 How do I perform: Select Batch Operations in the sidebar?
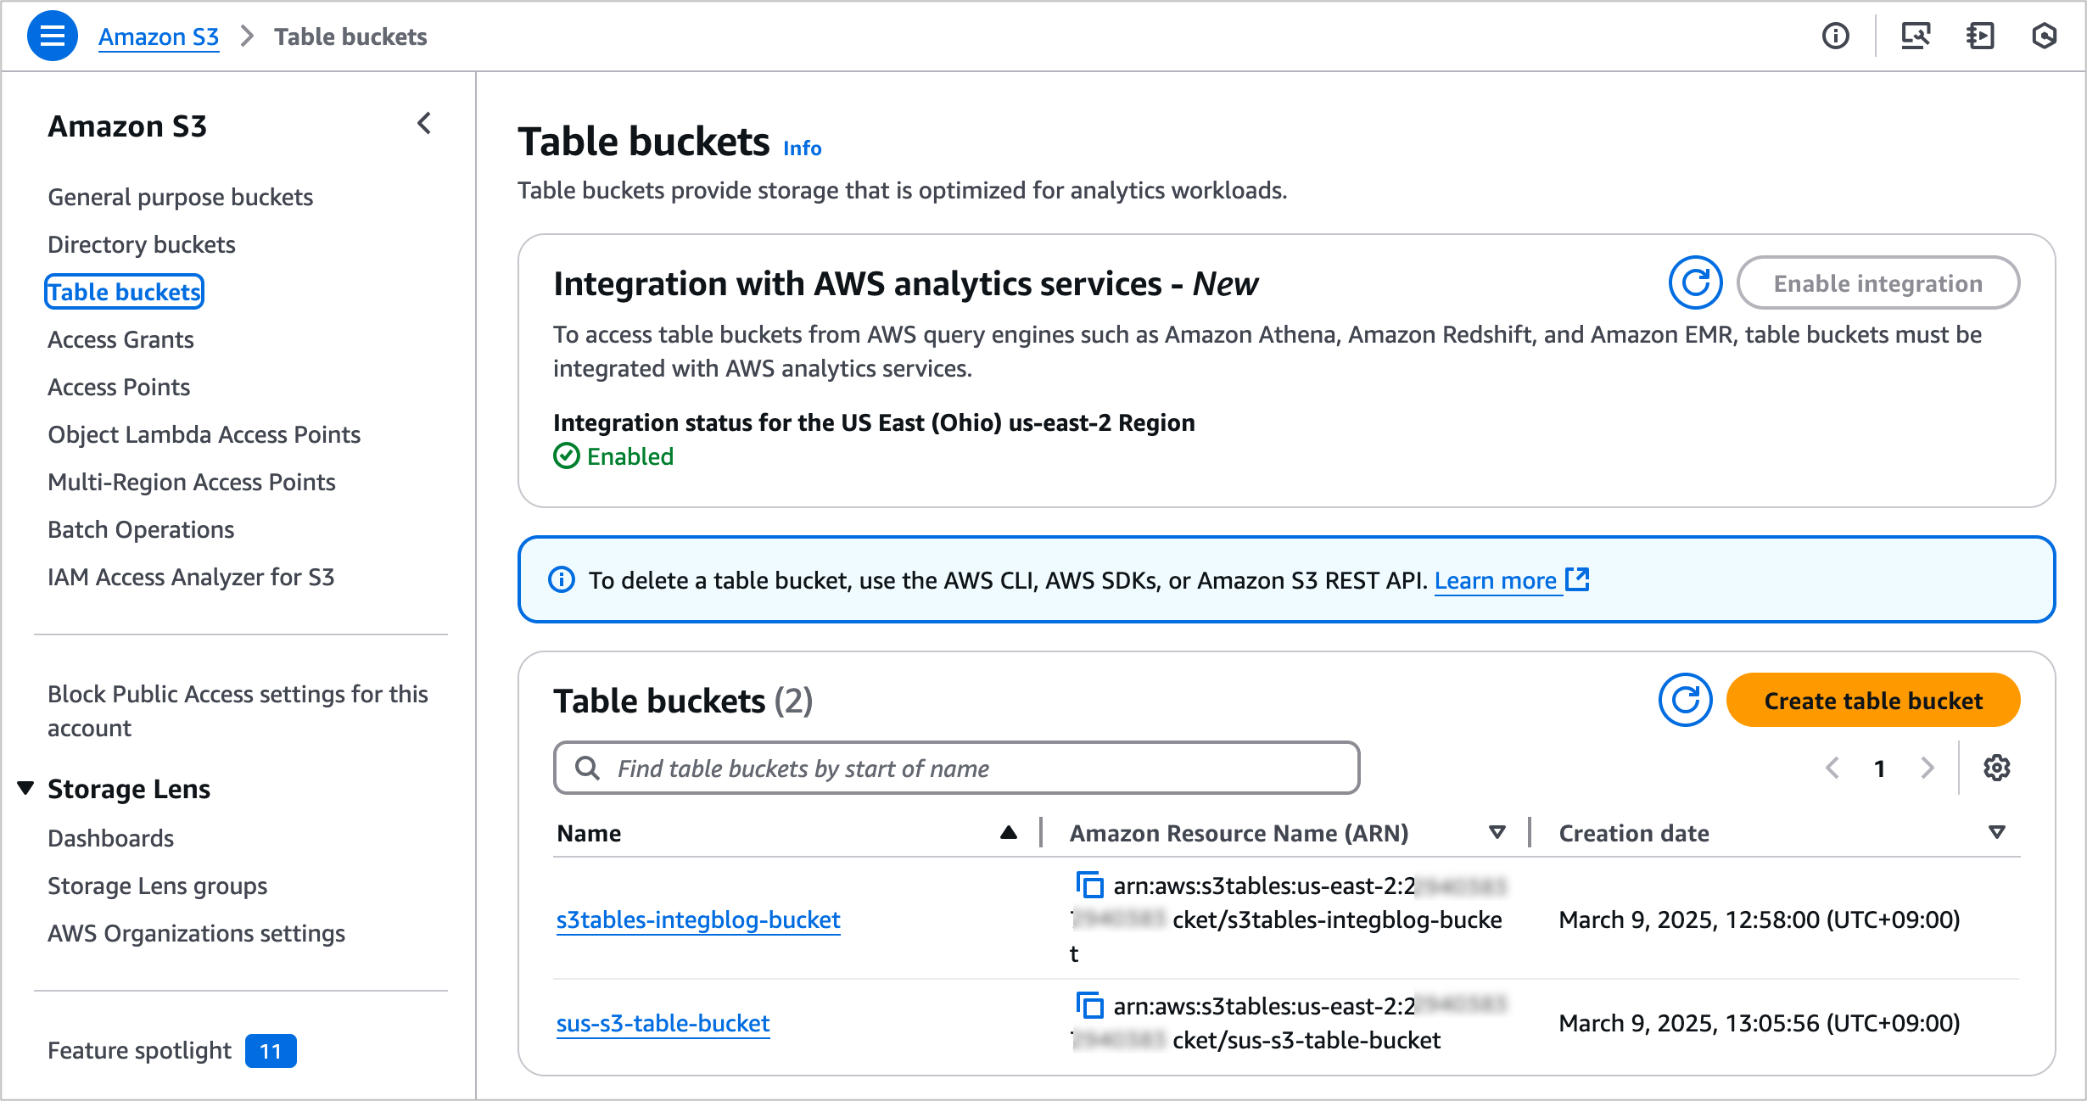141,529
